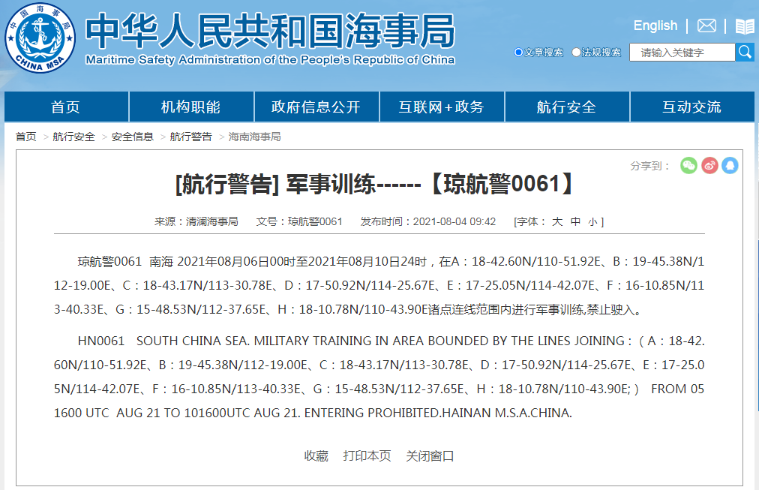Click the 分享到 label
Viewport: 759px width, 490px height.
[649, 166]
